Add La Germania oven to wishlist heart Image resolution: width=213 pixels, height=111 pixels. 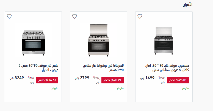(x=74, y=16)
